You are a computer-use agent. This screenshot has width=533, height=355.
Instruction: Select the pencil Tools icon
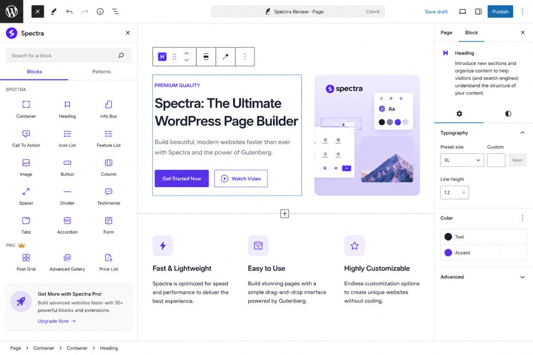coord(53,12)
